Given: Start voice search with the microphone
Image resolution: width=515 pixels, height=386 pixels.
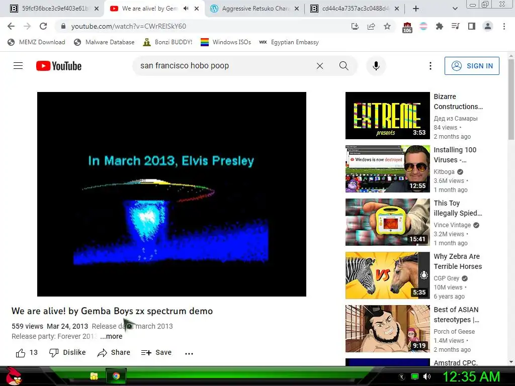Looking at the screenshot, I should click(x=376, y=66).
